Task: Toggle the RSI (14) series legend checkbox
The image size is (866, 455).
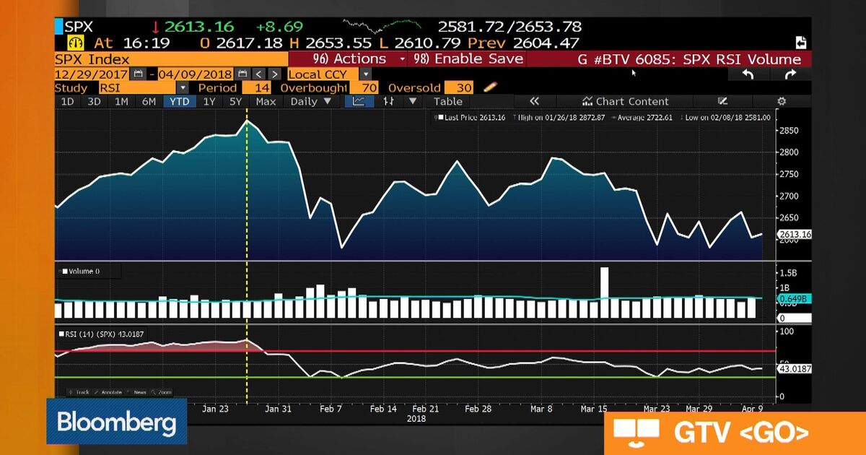Action: click(x=61, y=333)
